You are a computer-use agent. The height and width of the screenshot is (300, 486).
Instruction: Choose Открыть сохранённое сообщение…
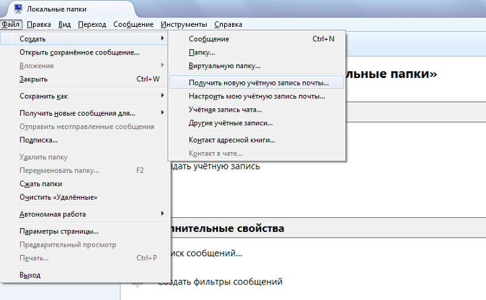tap(84, 52)
